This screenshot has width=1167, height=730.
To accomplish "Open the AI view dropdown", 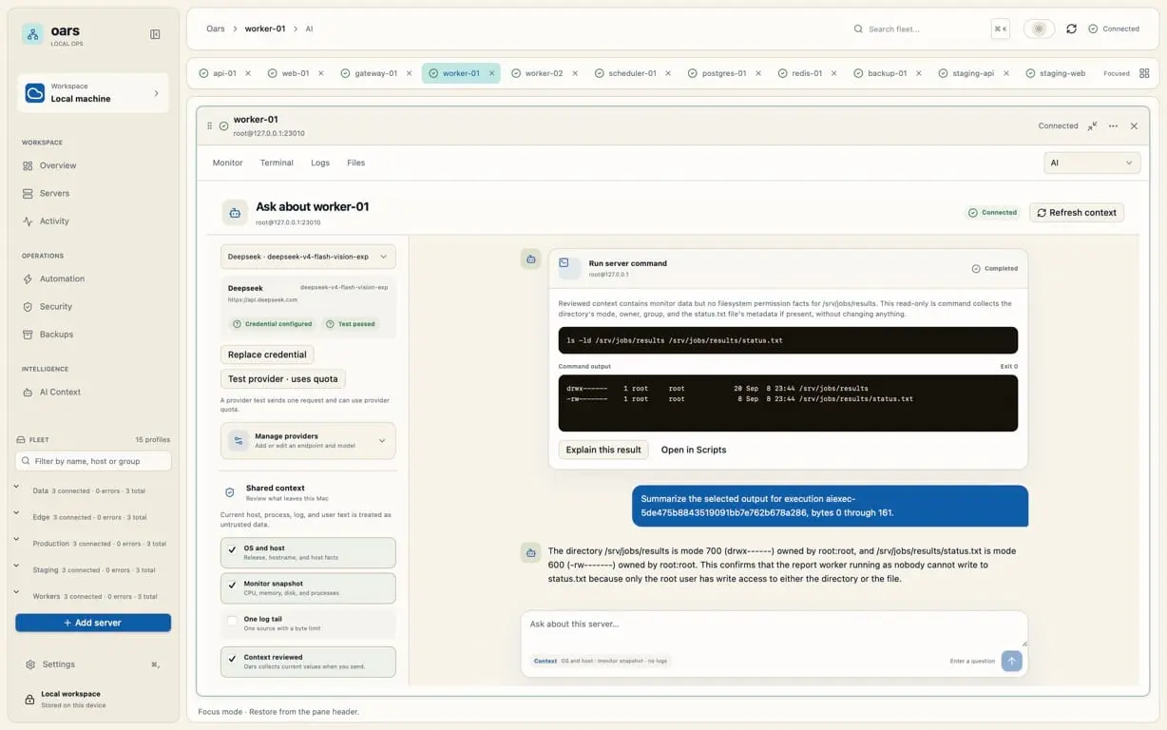I will tap(1092, 163).
